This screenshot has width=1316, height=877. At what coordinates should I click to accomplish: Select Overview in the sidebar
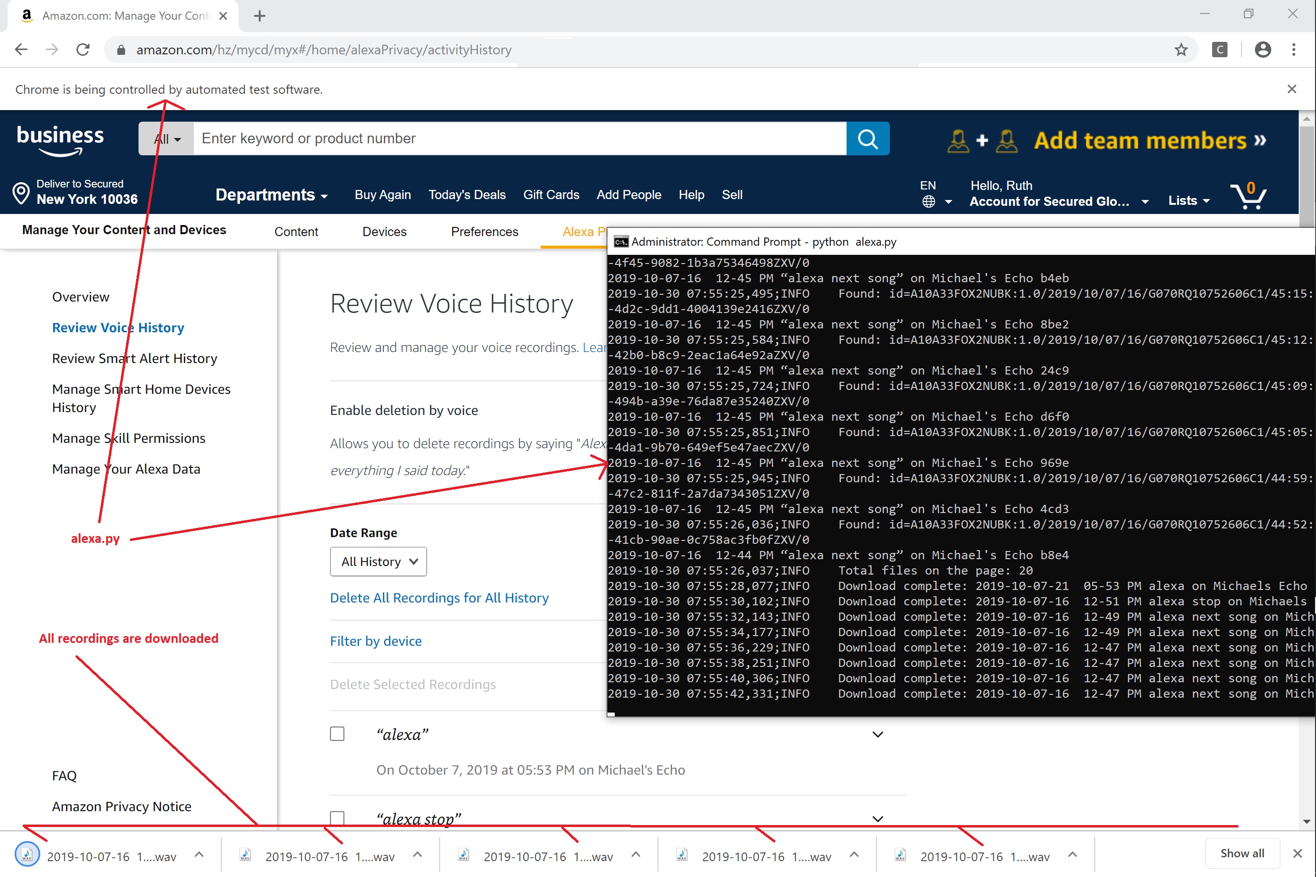[x=81, y=297]
